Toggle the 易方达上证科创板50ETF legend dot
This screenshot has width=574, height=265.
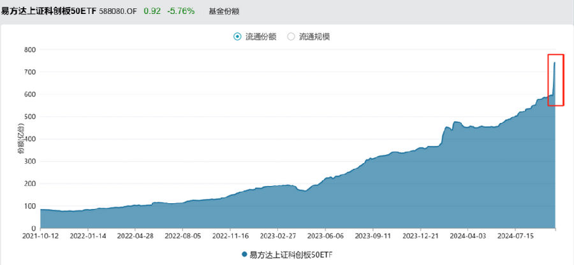[244, 254]
